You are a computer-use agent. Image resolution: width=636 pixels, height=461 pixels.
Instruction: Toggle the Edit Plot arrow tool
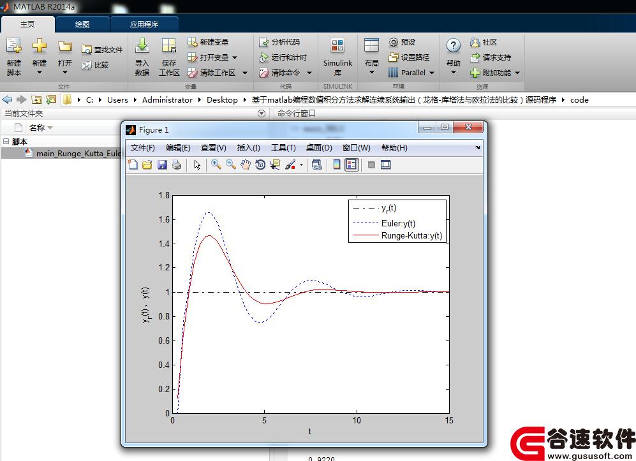coord(197,165)
